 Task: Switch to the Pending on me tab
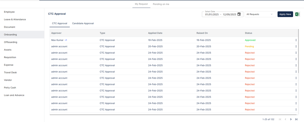coord(161,4)
